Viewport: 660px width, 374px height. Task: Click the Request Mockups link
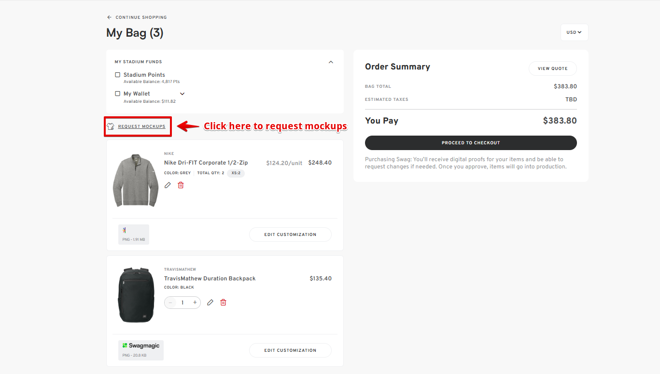pos(141,126)
